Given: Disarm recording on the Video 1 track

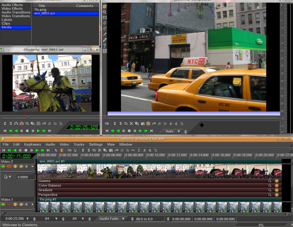Looking at the screenshot, I should tap(9, 204).
